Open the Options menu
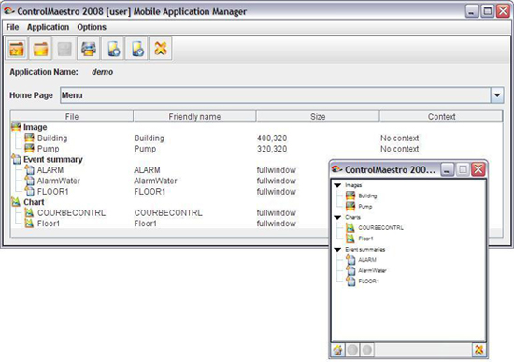 [x=92, y=27]
